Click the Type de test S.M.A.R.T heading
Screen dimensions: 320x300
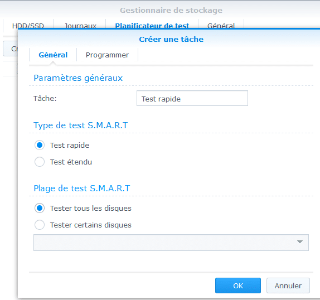(81, 125)
